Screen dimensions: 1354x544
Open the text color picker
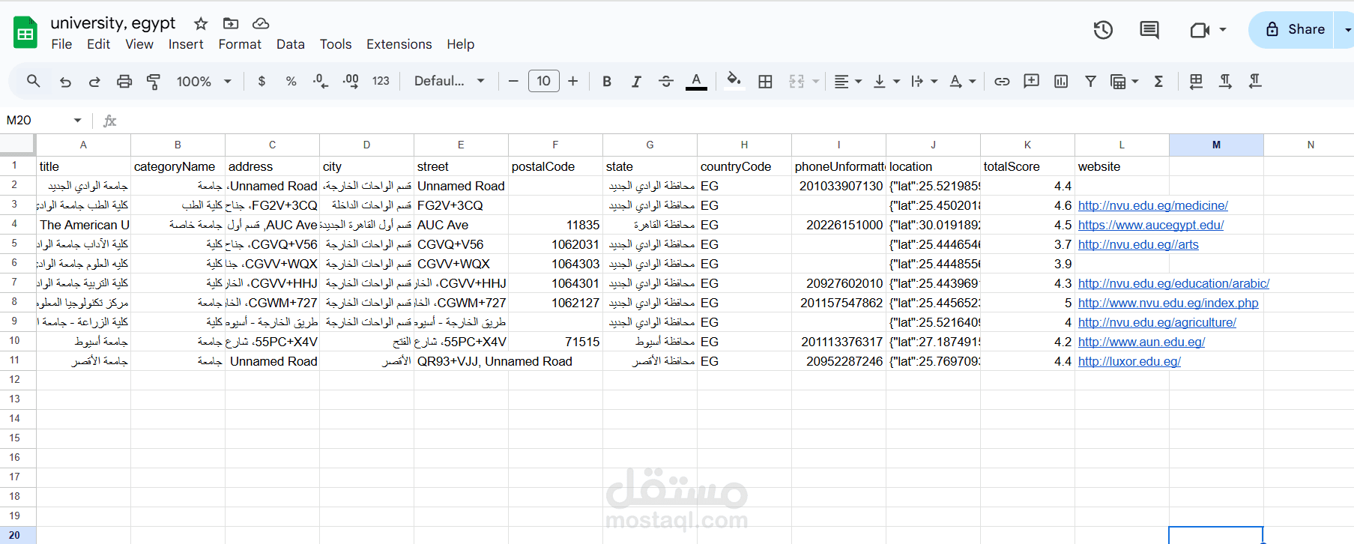pos(696,81)
